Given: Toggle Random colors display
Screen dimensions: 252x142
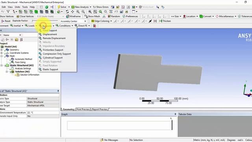Looking at the screenshot, I should click(114, 17).
